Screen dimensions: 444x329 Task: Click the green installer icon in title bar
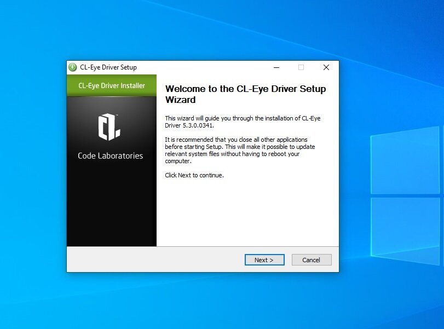coord(73,67)
